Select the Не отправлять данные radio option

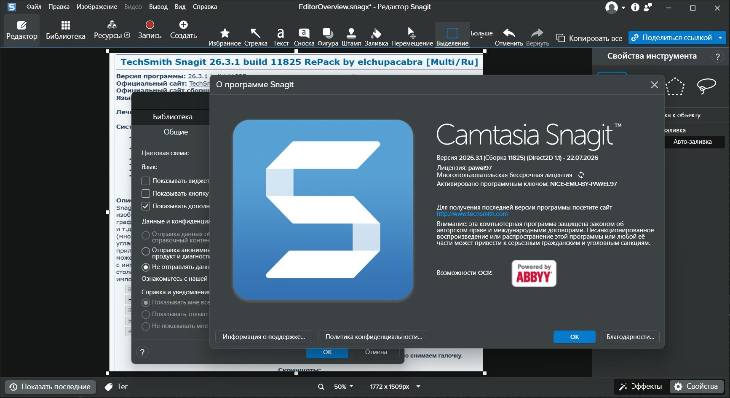coord(146,267)
